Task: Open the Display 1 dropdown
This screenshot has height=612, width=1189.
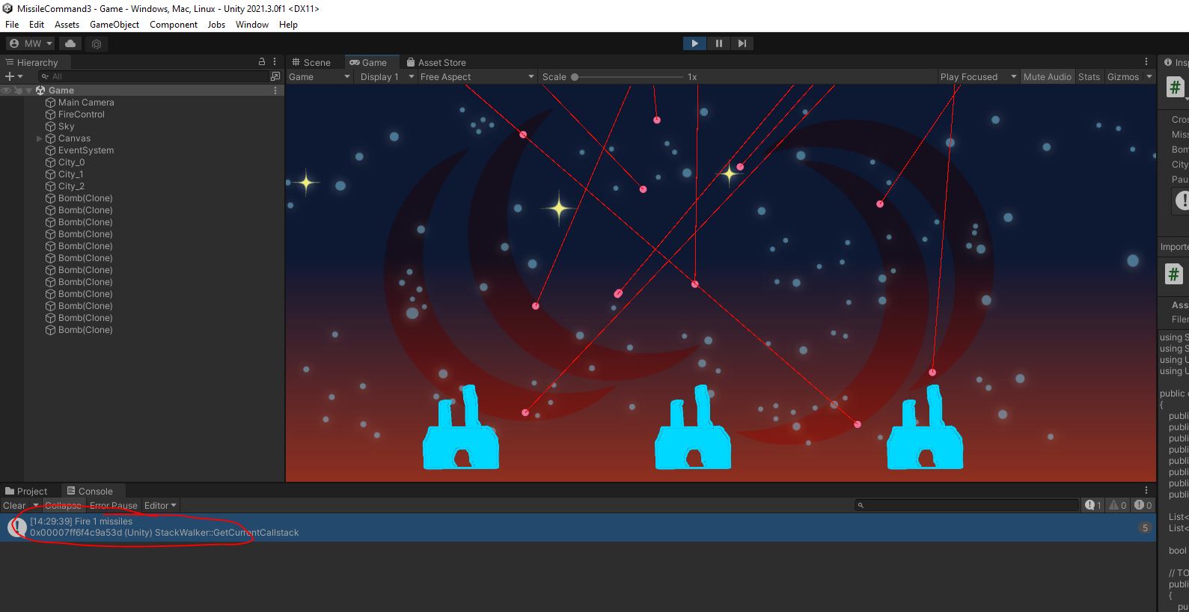Action: tap(386, 76)
